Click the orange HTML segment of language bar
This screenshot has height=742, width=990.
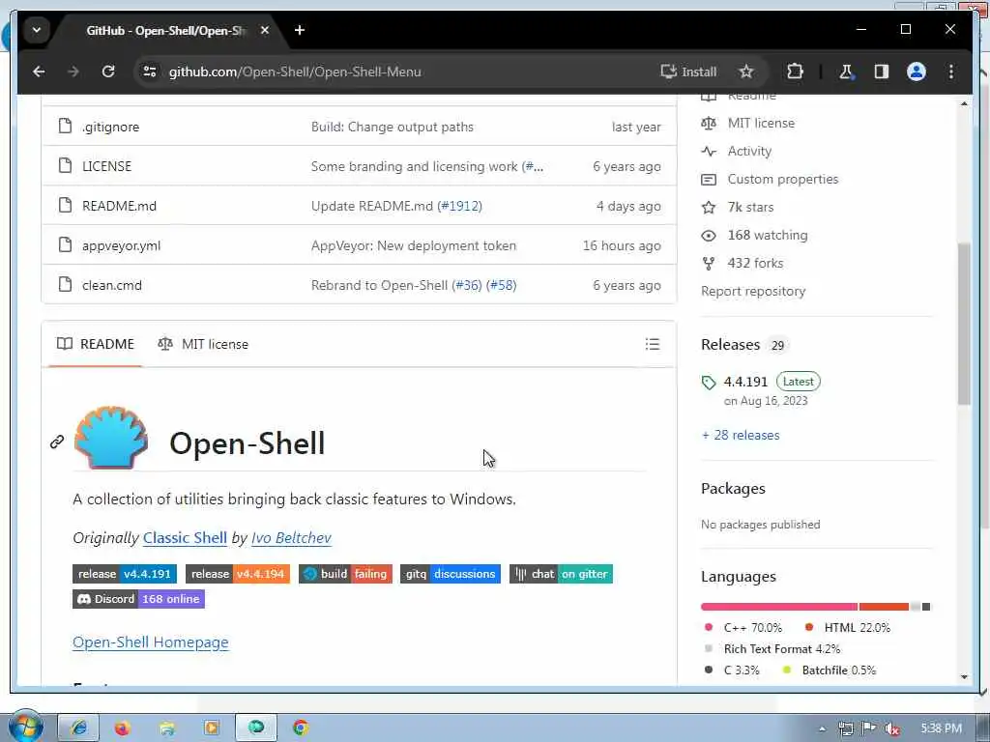pos(884,607)
